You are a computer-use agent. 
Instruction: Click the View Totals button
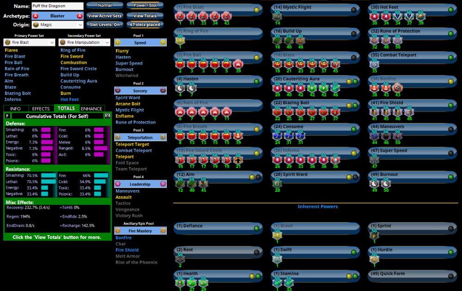pyautogui.click(x=145, y=16)
